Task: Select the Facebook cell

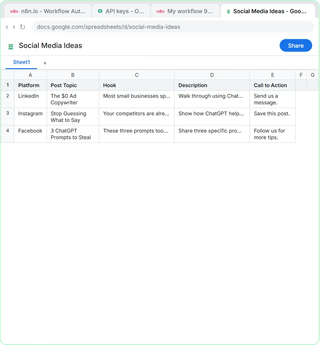Action: (30, 134)
